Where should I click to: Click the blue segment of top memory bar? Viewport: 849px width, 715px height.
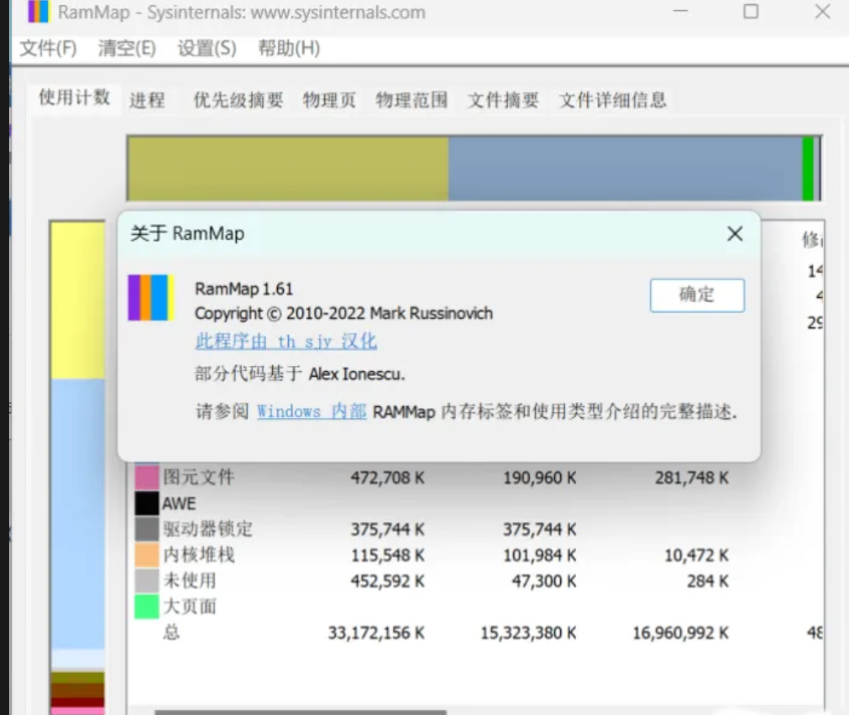point(626,169)
